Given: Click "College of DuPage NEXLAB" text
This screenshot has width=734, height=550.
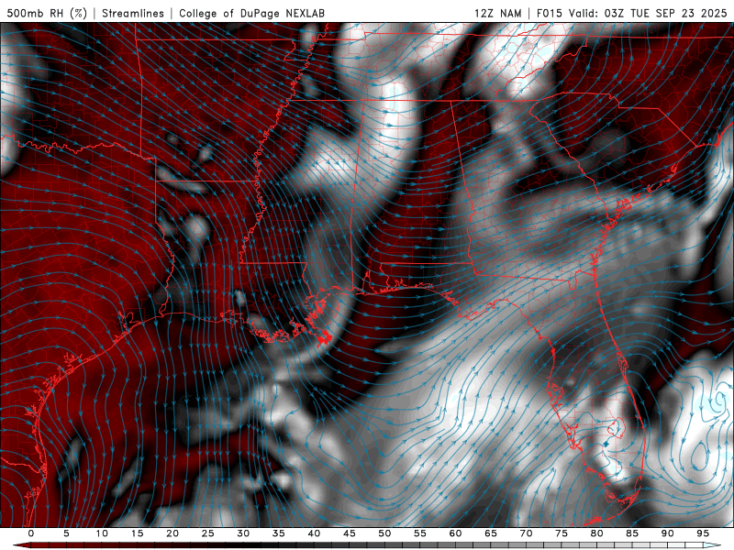Looking at the screenshot, I should click(251, 13).
